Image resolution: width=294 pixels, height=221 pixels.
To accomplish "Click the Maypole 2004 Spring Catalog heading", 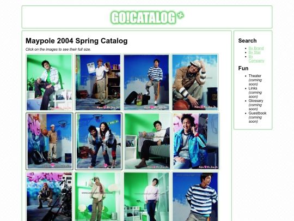I will pyautogui.click(x=77, y=41).
